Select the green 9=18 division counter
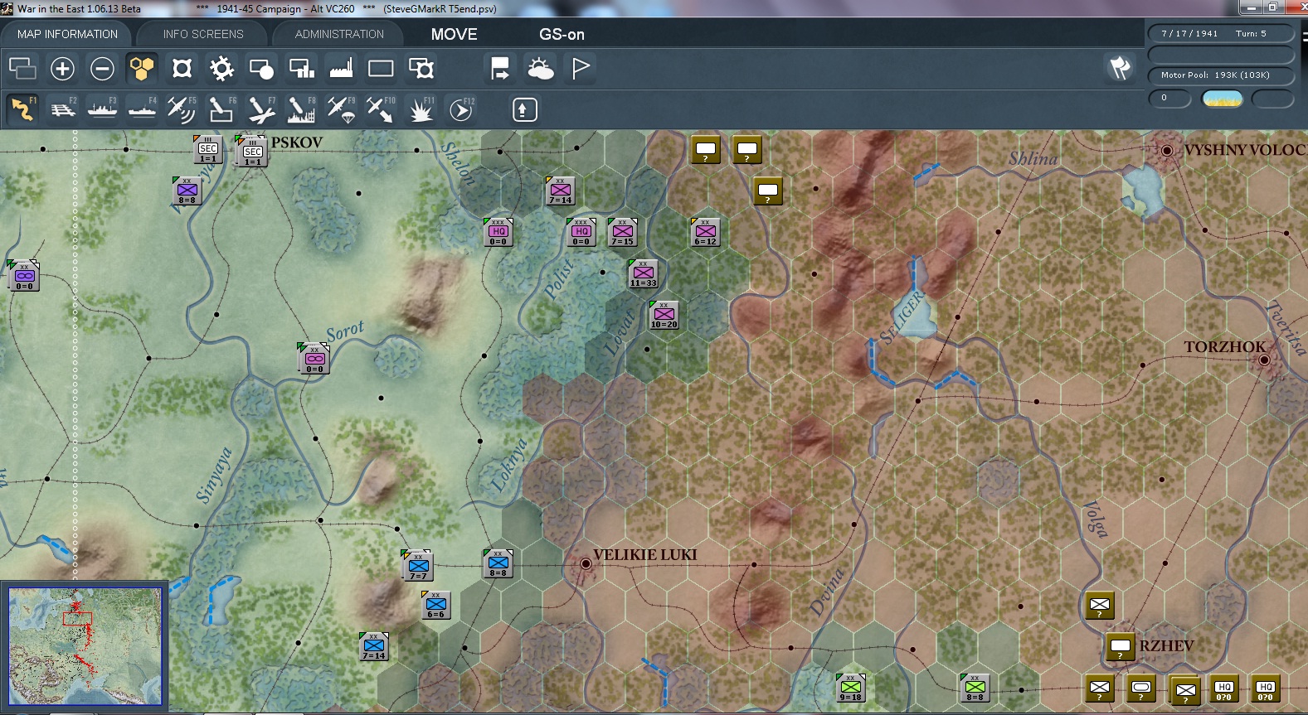The image size is (1308, 715). 850,688
